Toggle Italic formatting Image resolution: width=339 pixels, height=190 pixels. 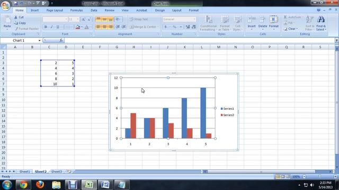pos(51,27)
